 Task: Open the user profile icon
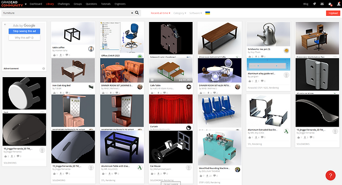coord(338,4)
